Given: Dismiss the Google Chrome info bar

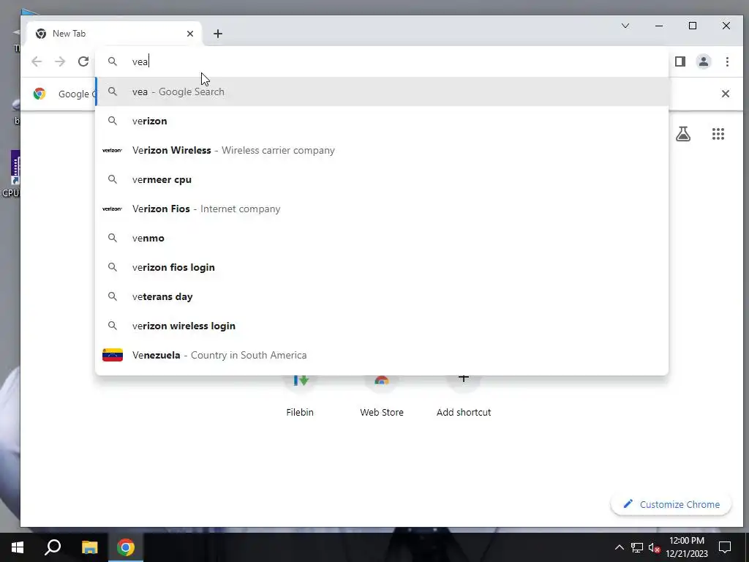Looking at the screenshot, I should (725, 94).
